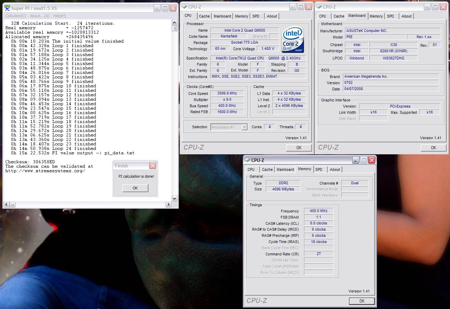This screenshot has width=450, height=309.
Task: Close the CPU-Z Memory window
Action: click(371, 160)
